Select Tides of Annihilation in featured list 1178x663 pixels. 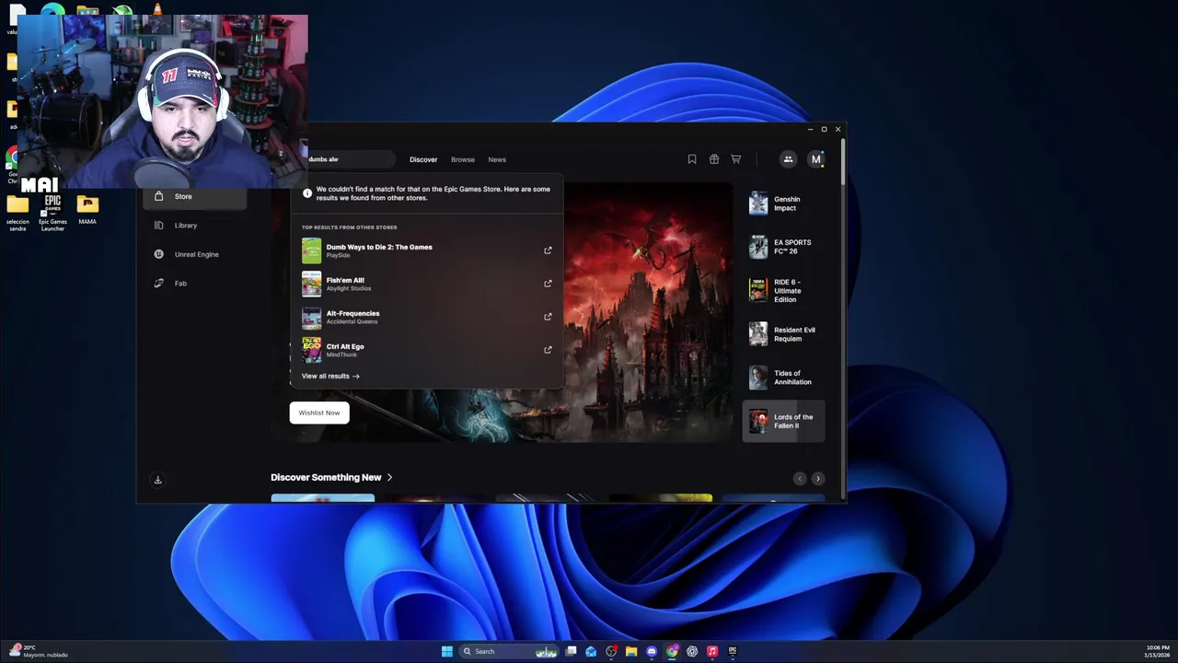783,378
